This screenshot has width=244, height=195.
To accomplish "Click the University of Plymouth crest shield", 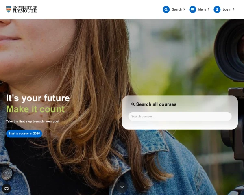I will pos(9,9).
